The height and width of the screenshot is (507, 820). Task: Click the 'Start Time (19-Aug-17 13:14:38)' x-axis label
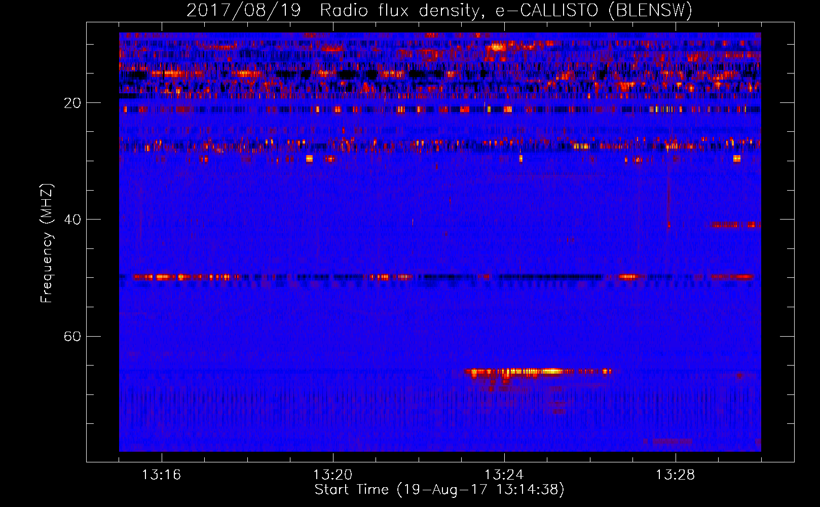coord(439,490)
